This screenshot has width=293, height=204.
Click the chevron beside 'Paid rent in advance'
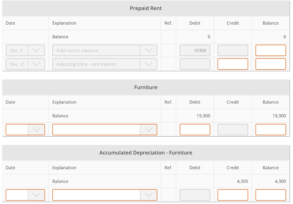[149, 50]
